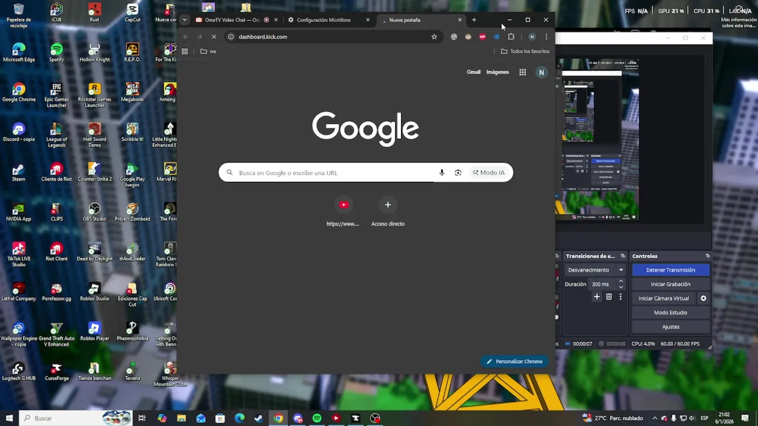Viewport: 758px width, 426px height.
Task: Decrease transition duration with down arrow
Action: coord(621,287)
